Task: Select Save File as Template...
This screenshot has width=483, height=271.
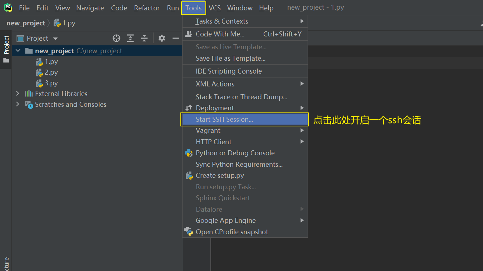Action: 245,58
